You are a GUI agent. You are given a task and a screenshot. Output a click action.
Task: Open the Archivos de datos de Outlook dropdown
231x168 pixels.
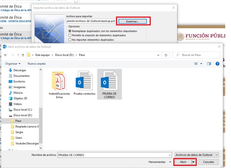click(196, 155)
